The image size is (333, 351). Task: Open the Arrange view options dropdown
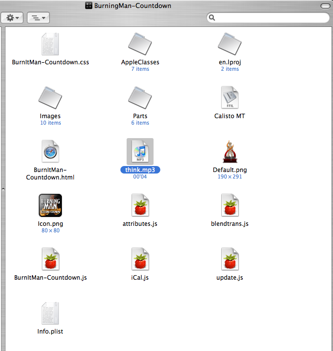[38, 17]
